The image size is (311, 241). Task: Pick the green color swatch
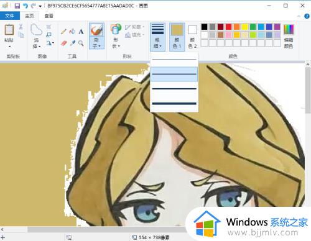[253, 27]
